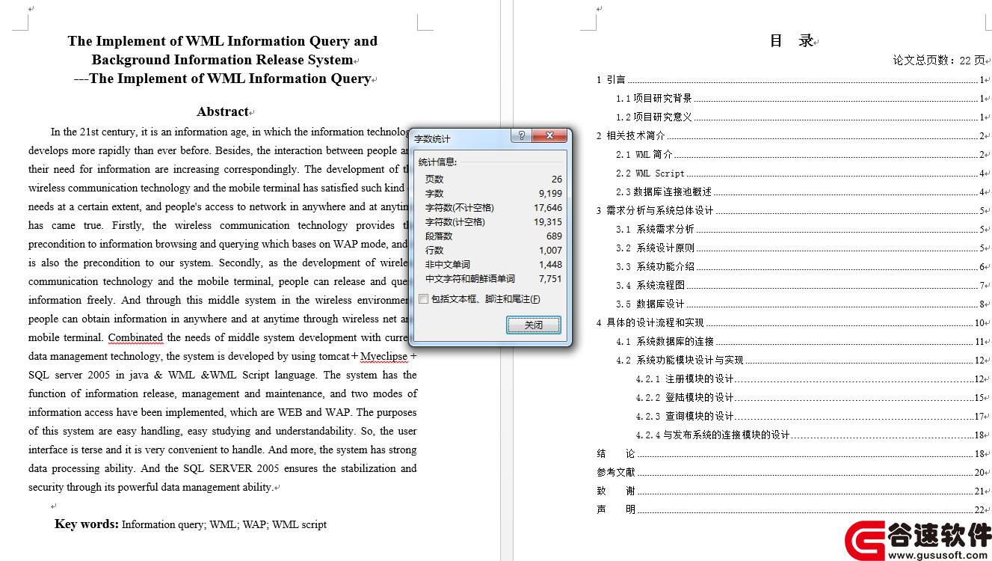Click 字符数(计空格) 19,315 row
This screenshot has height=561, width=992.
(x=493, y=221)
